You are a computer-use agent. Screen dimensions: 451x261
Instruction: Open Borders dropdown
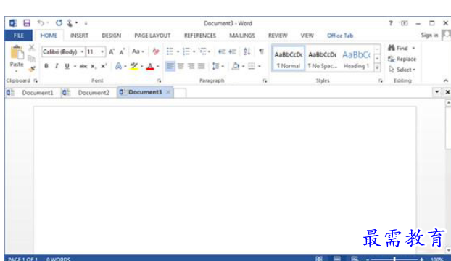[259, 66]
